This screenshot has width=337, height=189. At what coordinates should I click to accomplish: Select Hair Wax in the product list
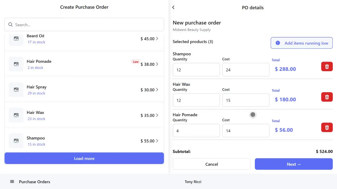(x=35, y=113)
